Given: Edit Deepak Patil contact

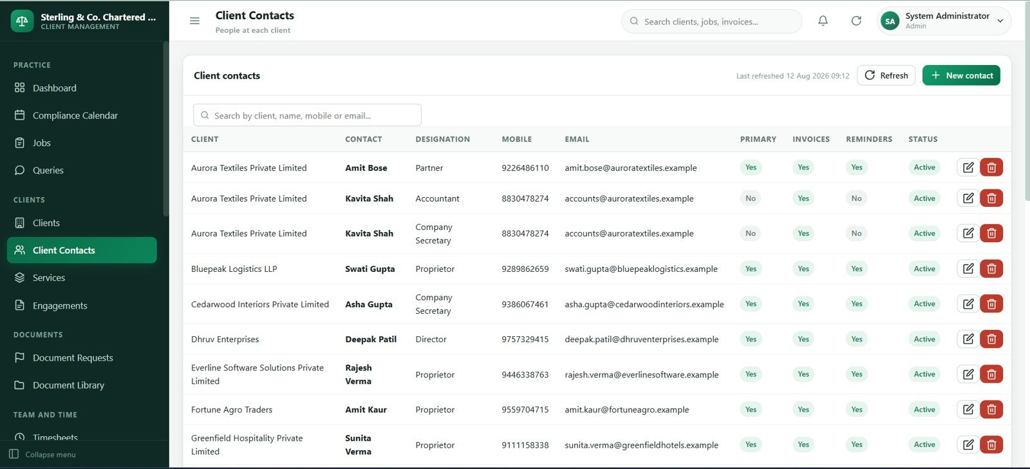Looking at the screenshot, I should (x=968, y=339).
